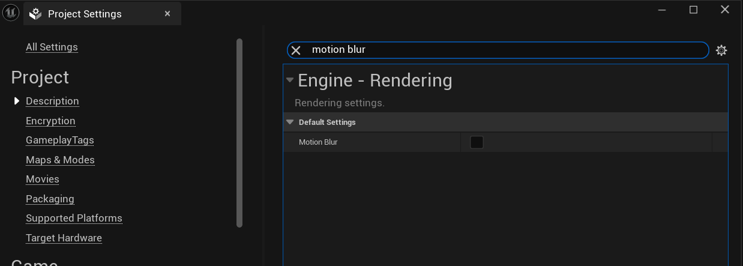Close the Project Settings tab

(x=167, y=14)
